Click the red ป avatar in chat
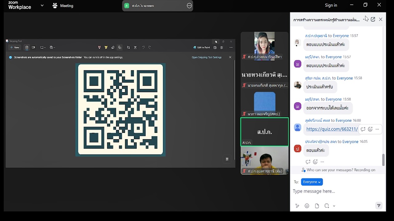 click(297, 149)
